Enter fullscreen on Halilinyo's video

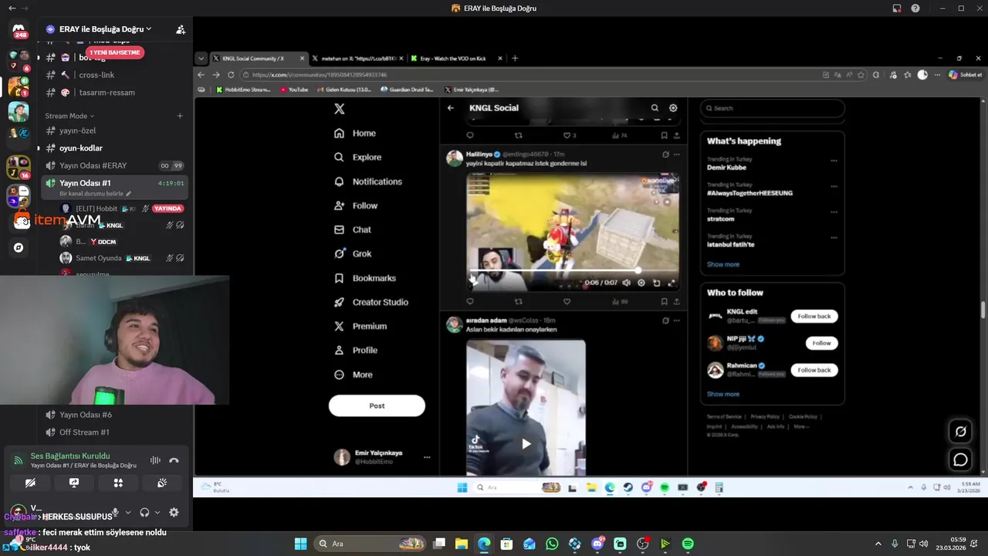click(x=672, y=283)
